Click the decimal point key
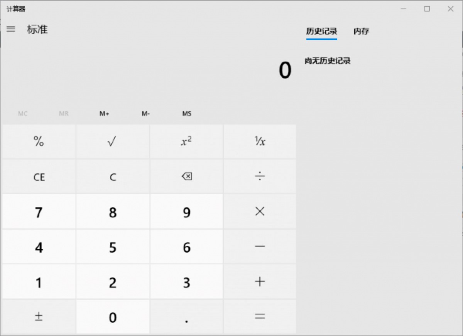 [x=186, y=317]
